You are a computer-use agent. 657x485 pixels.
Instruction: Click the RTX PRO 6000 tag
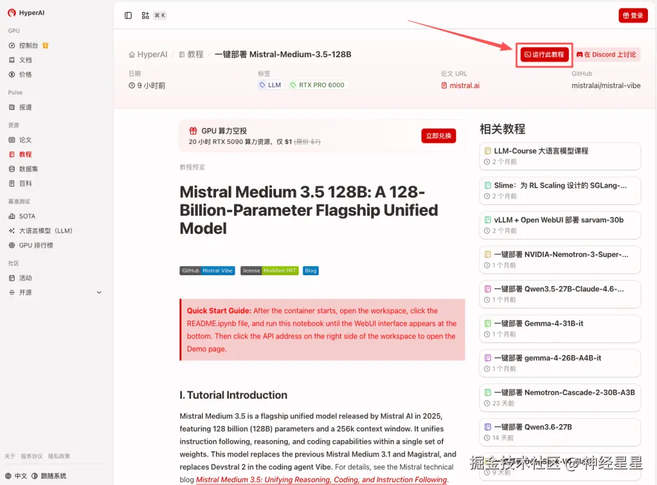[318, 85]
